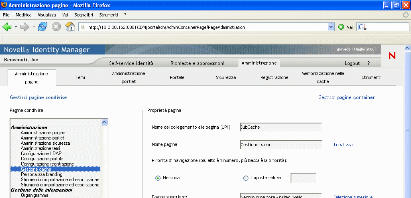Open the Google search engine selector icon
411x198 pixels.
[362, 27]
